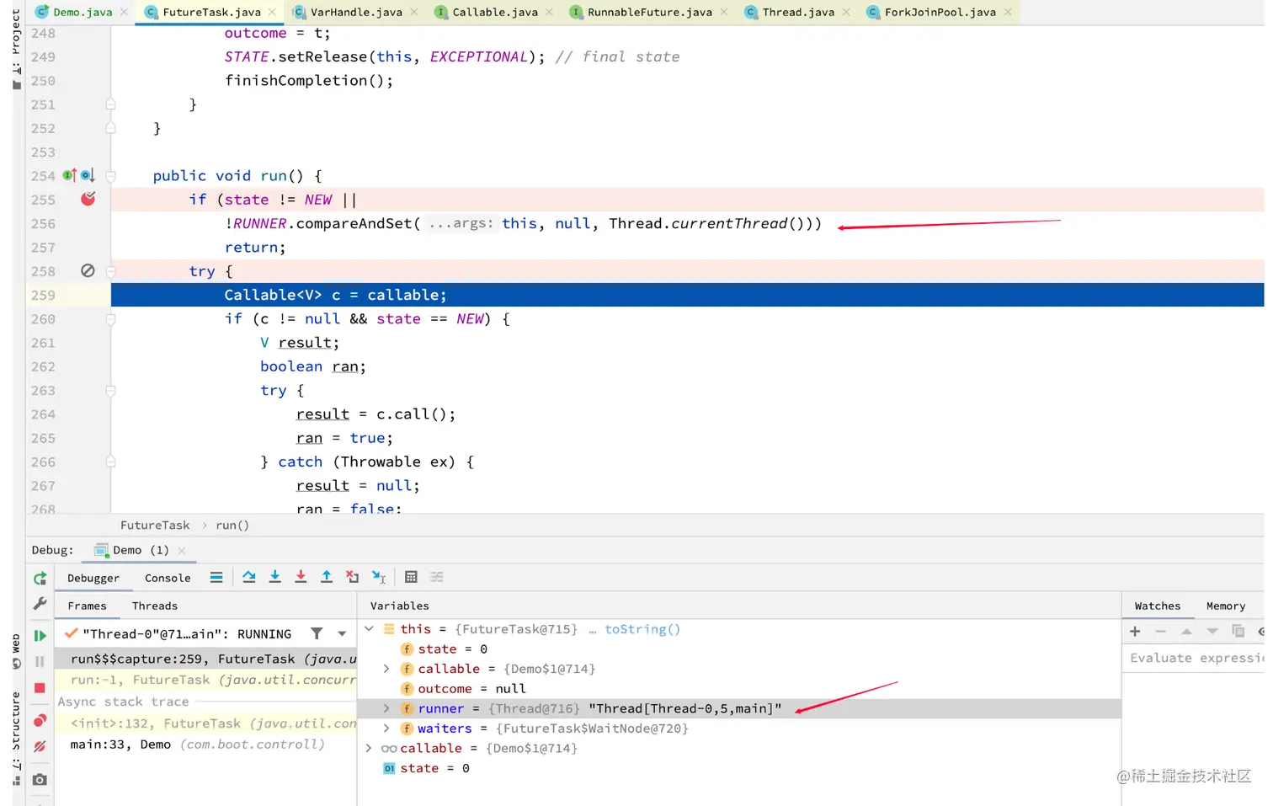The height and width of the screenshot is (806, 1273).
Task: Expand the runner field node
Action: click(386, 708)
